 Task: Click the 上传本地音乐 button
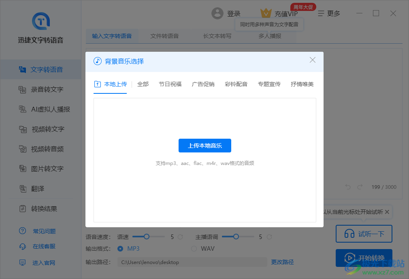[x=204, y=146]
